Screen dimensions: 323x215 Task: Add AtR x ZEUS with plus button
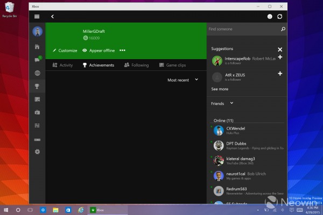[x=280, y=73]
